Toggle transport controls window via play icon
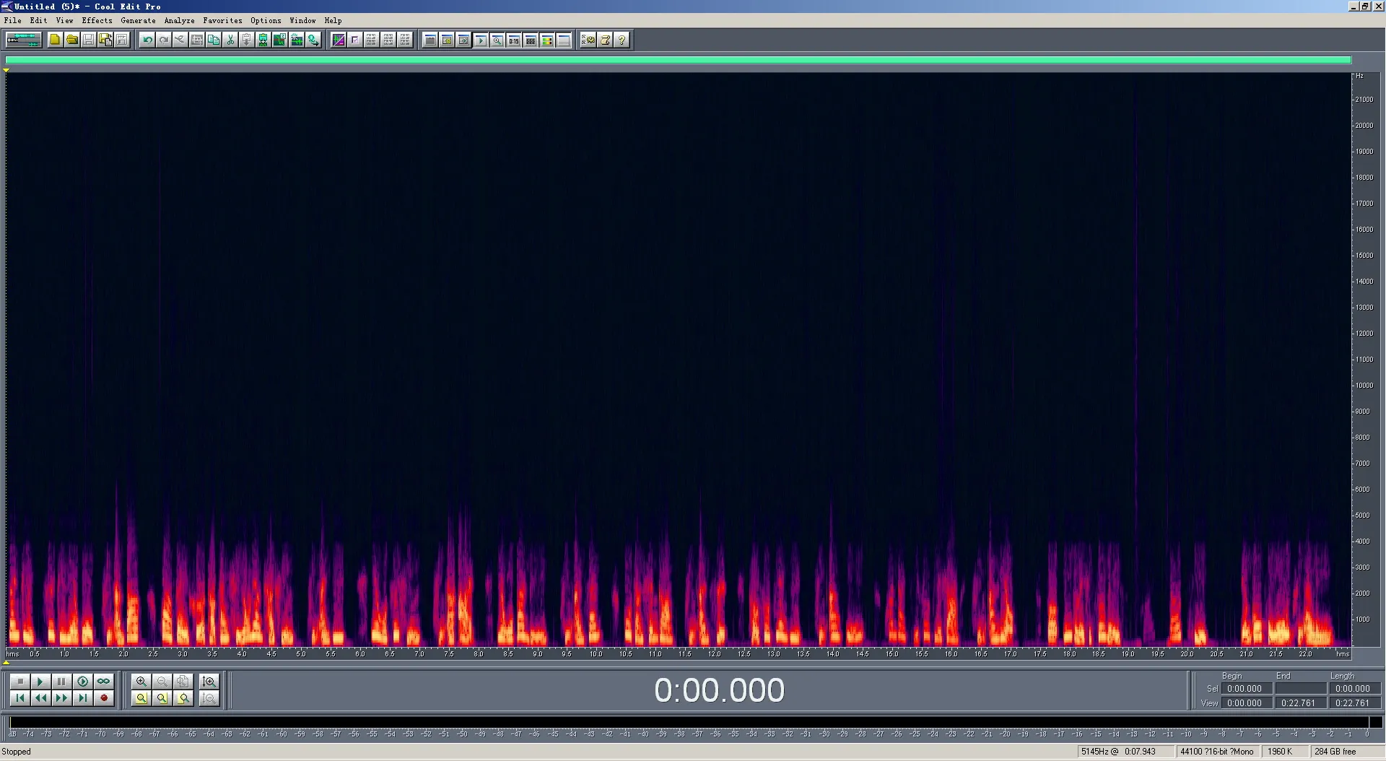This screenshot has height=761, width=1386. (480, 40)
